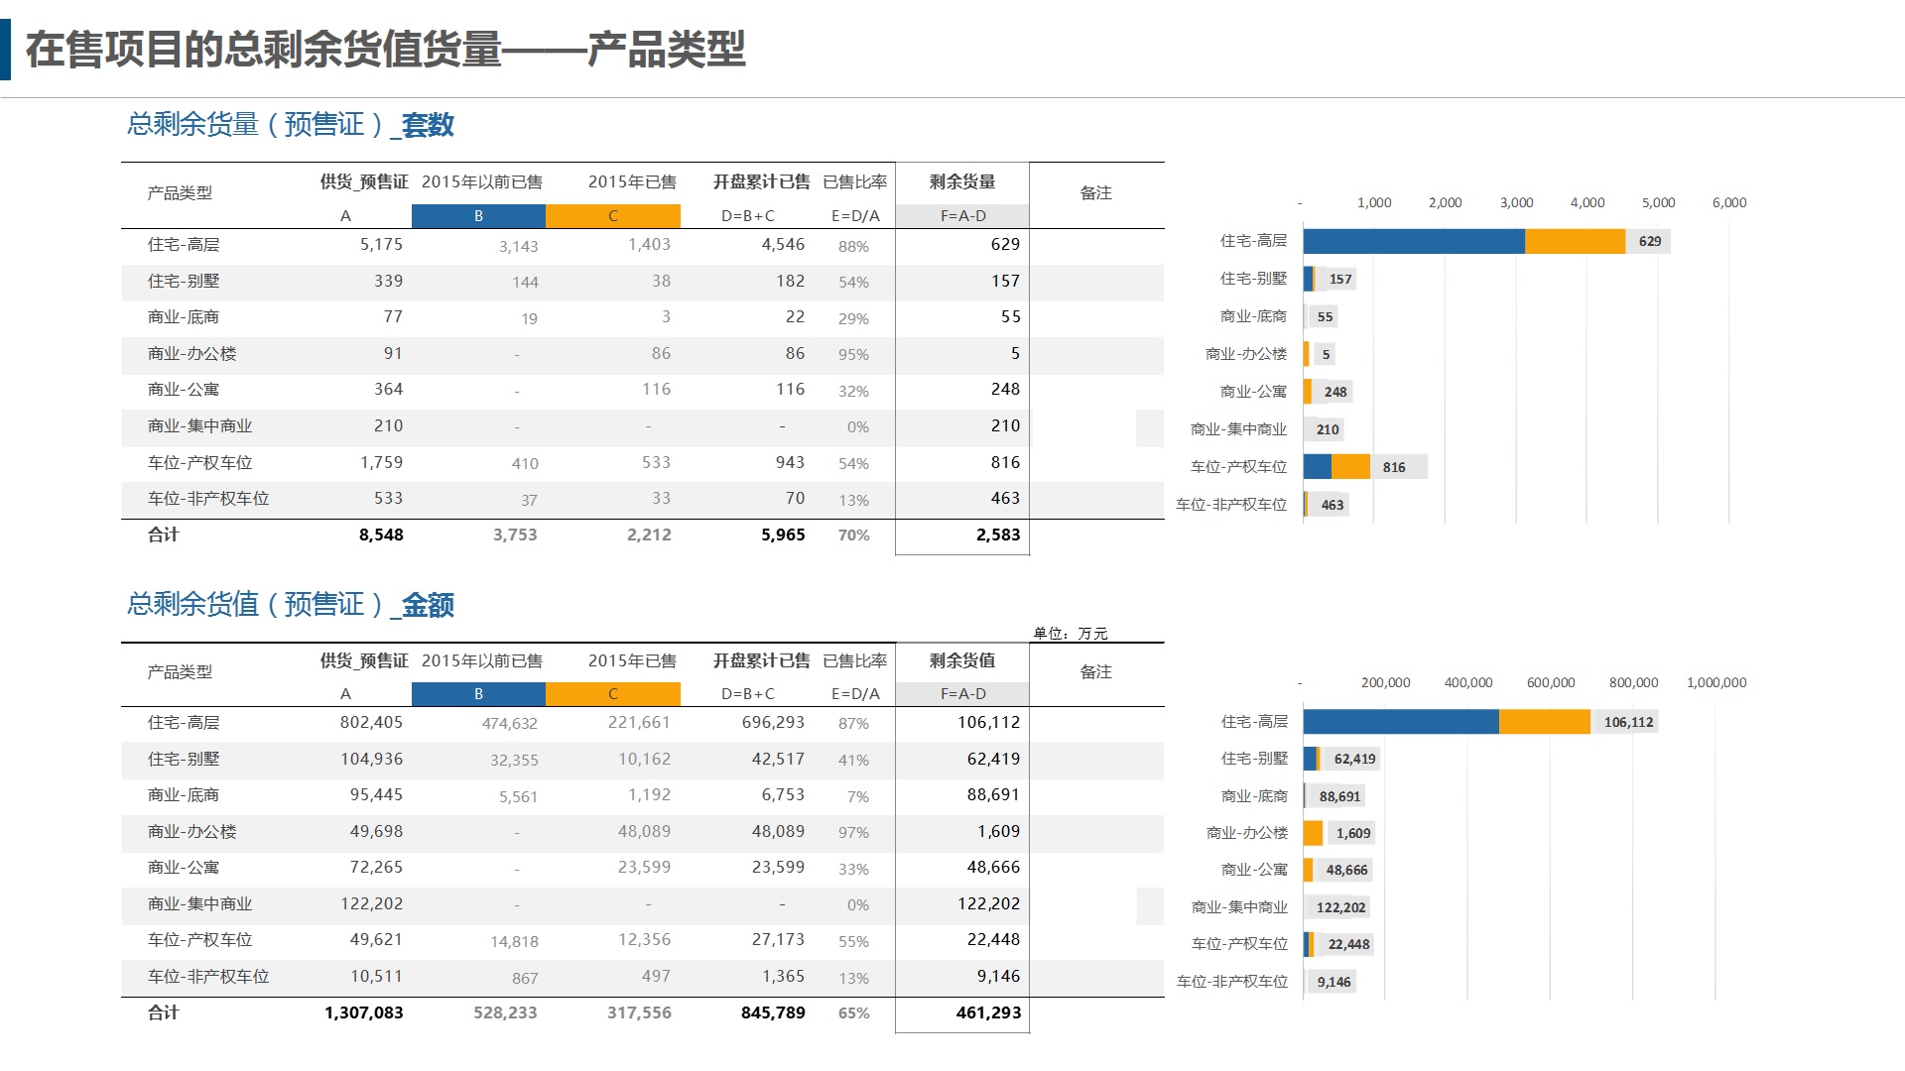Screen dimensions: 1905x1071
Task: Click blue bar for 住宅-高层 in units chart
Action: (x=1414, y=241)
